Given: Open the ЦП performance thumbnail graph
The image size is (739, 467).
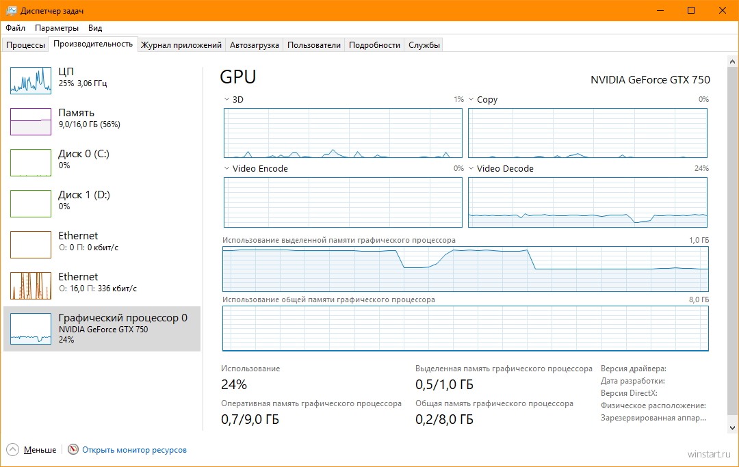Looking at the screenshot, I should click(31, 81).
